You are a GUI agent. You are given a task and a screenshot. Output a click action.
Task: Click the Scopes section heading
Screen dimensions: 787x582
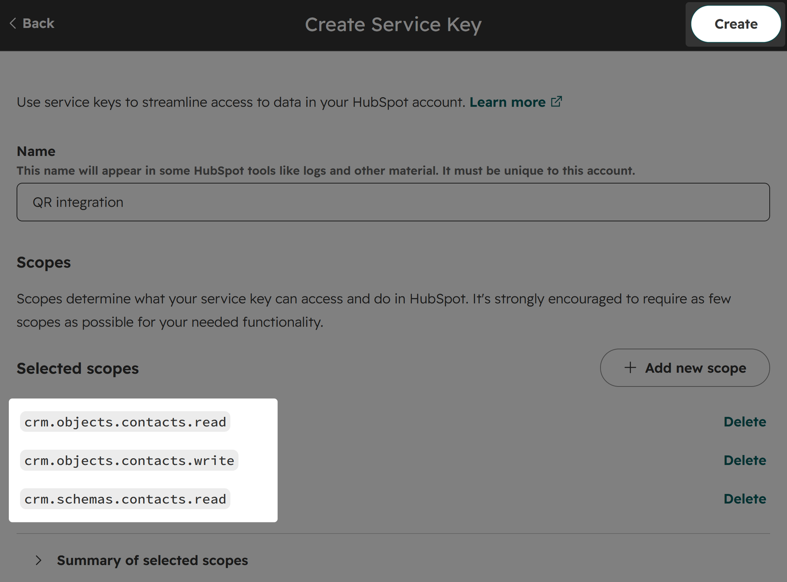pyautogui.click(x=44, y=262)
